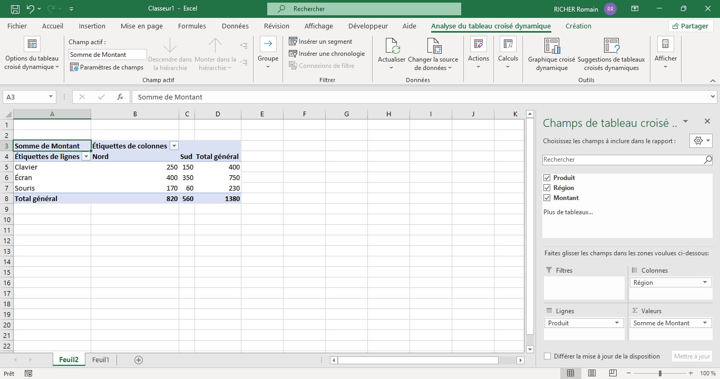Expand the formula bar chevron

point(713,97)
